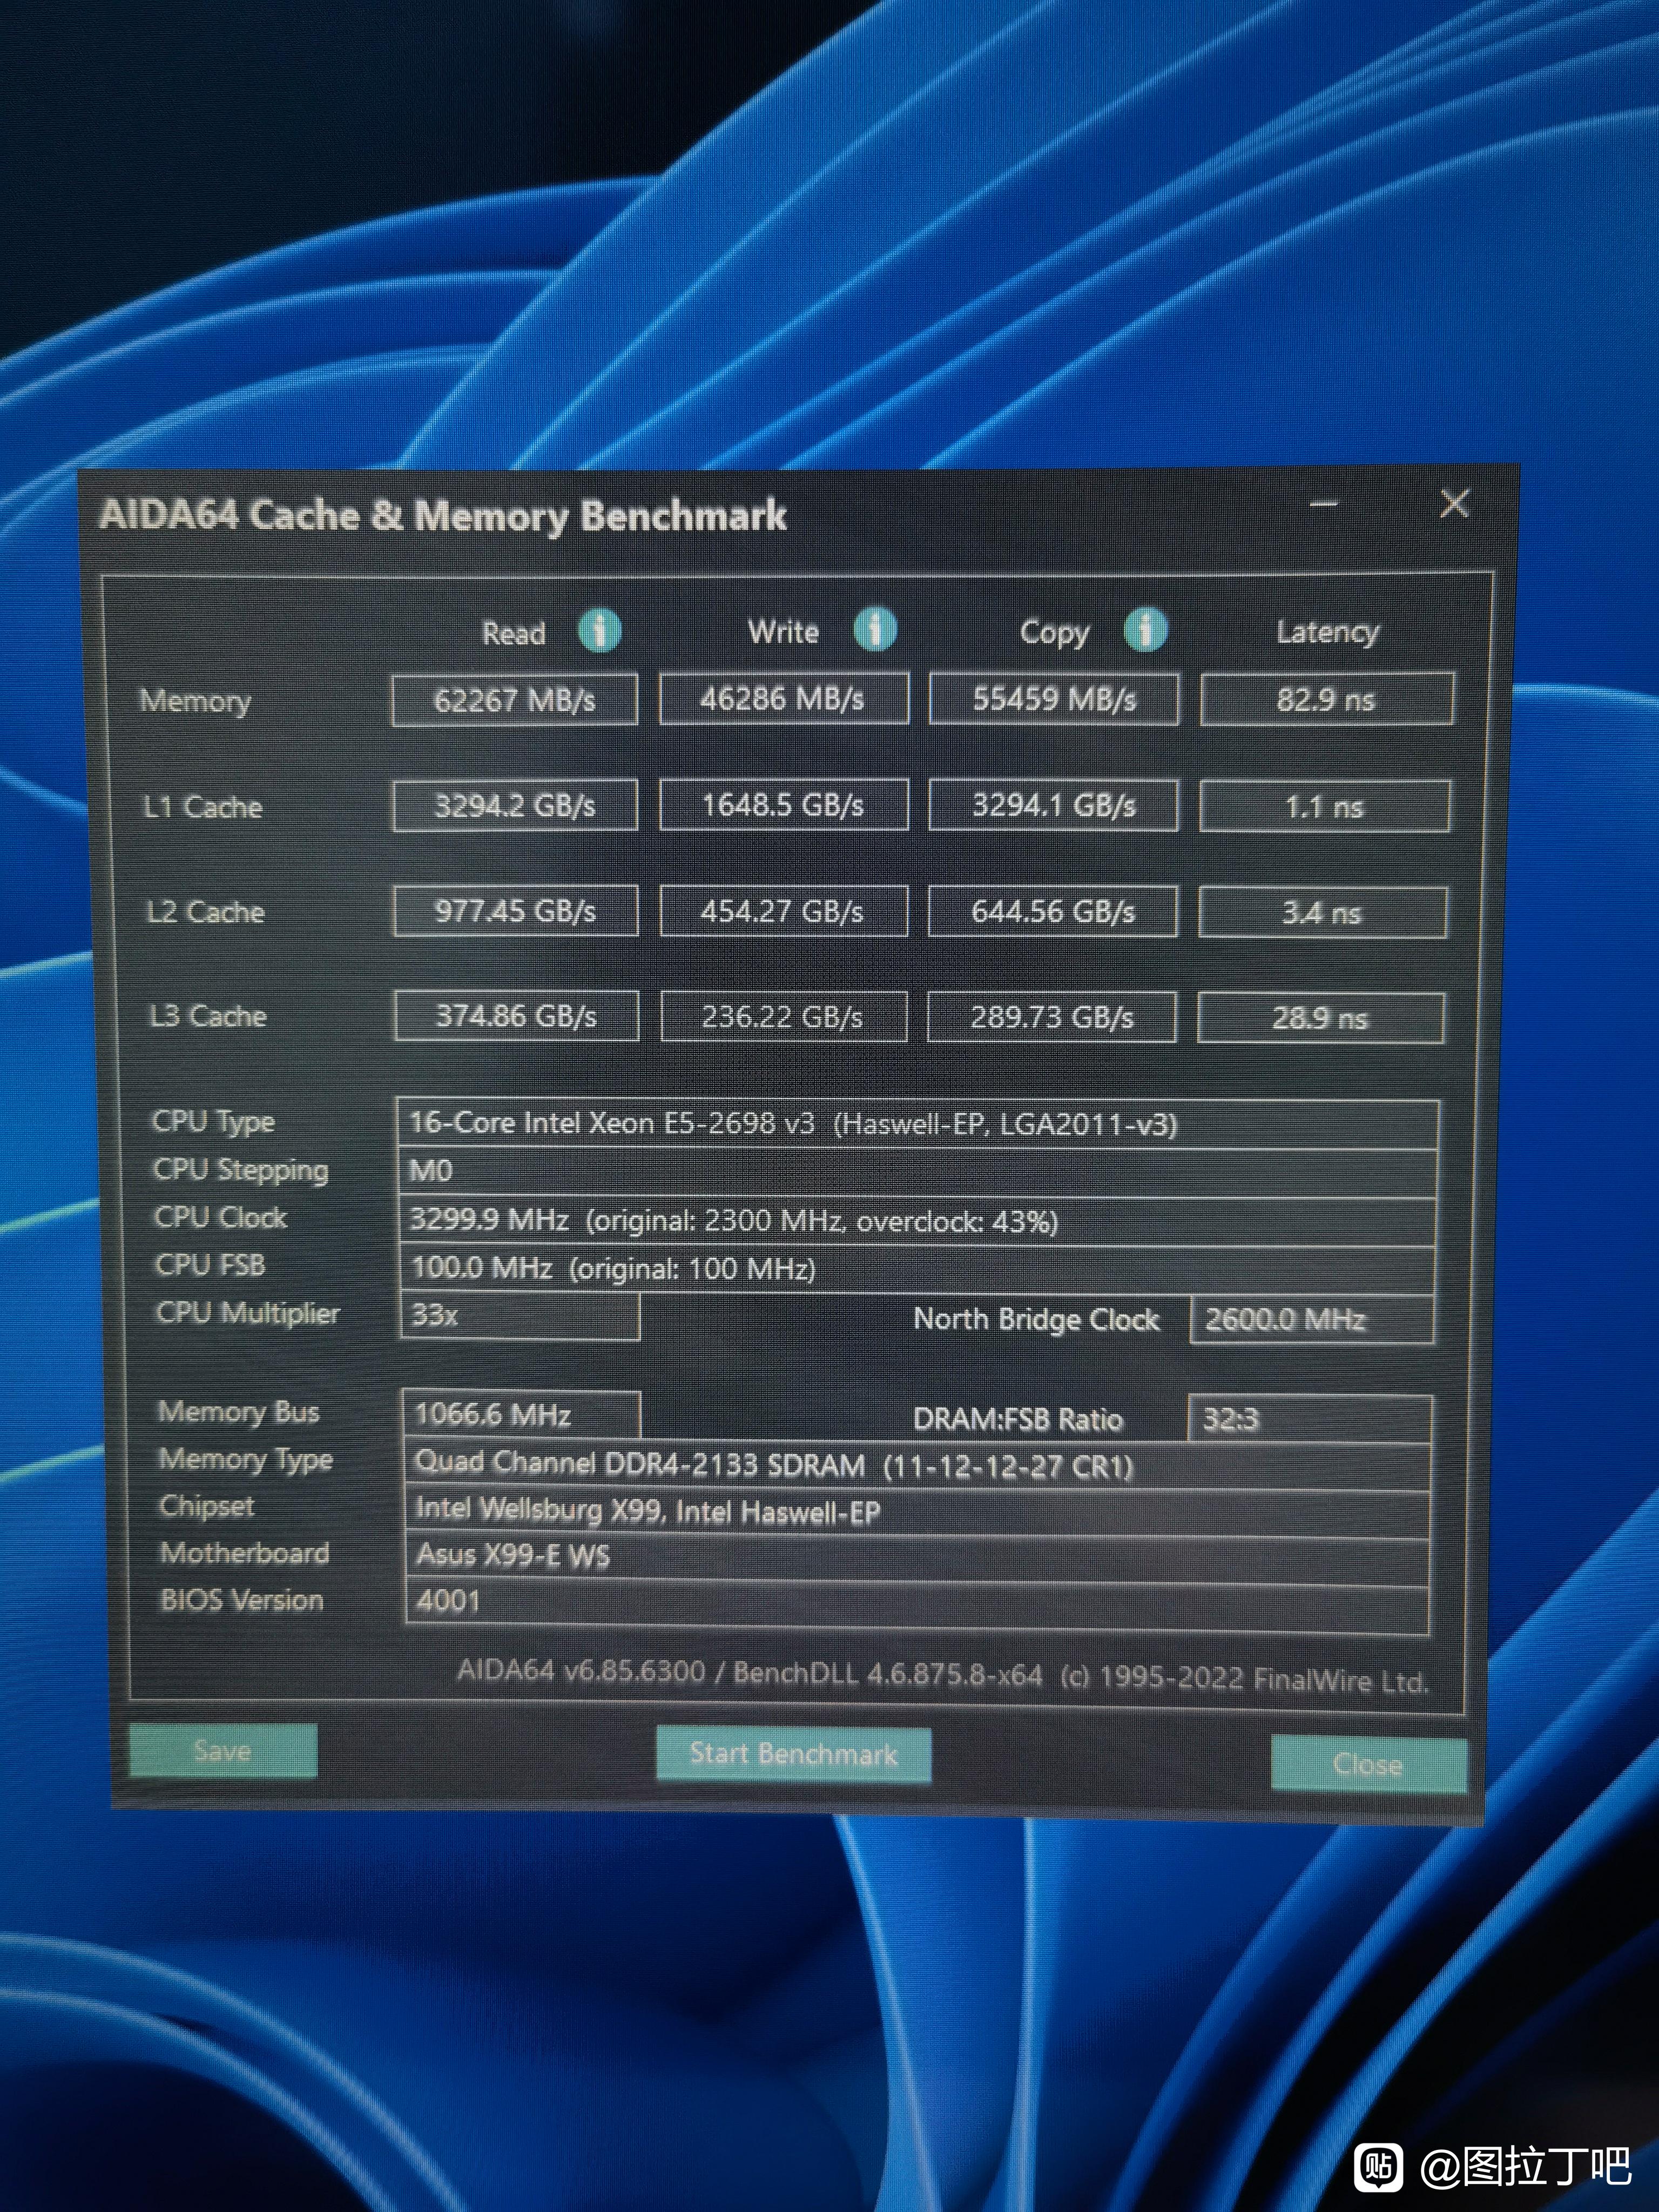Click the Motherboard label
This screenshot has height=2212, width=1659.
click(244, 1553)
